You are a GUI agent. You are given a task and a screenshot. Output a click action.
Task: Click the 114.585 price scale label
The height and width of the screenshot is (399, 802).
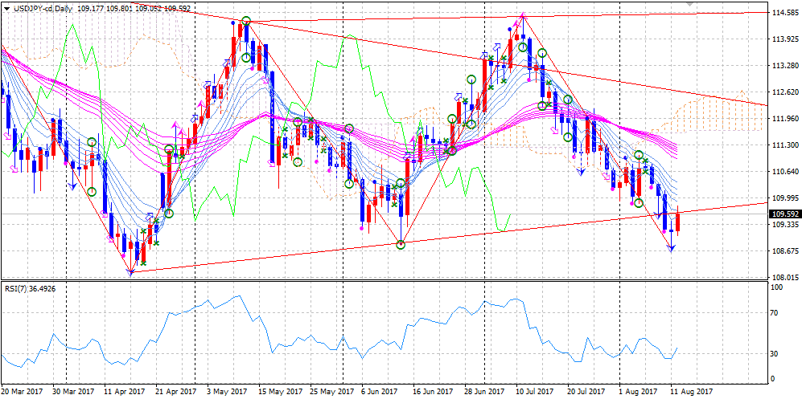click(783, 13)
